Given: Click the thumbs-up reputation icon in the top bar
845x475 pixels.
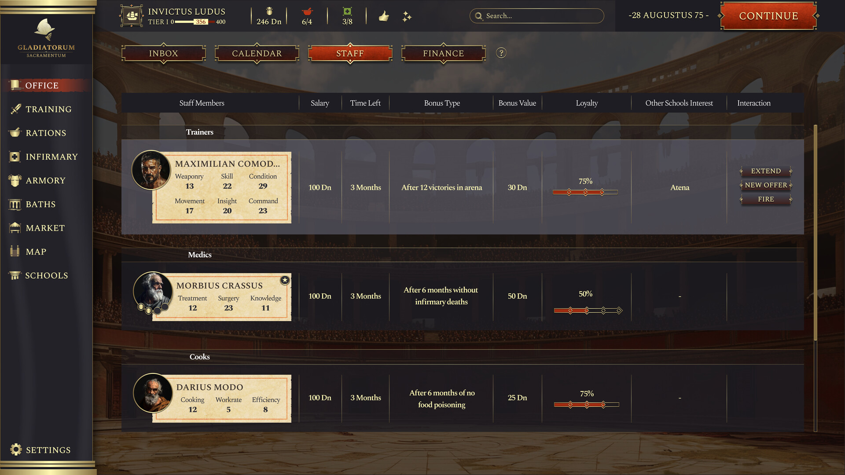Looking at the screenshot, I should [x=384, y=16].
